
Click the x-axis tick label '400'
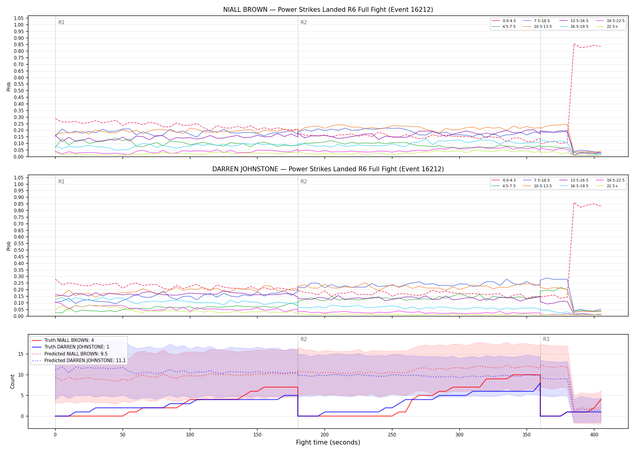coord(594,435)
